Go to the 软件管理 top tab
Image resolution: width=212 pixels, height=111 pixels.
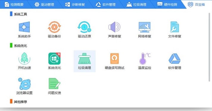(x=106, y=4)
